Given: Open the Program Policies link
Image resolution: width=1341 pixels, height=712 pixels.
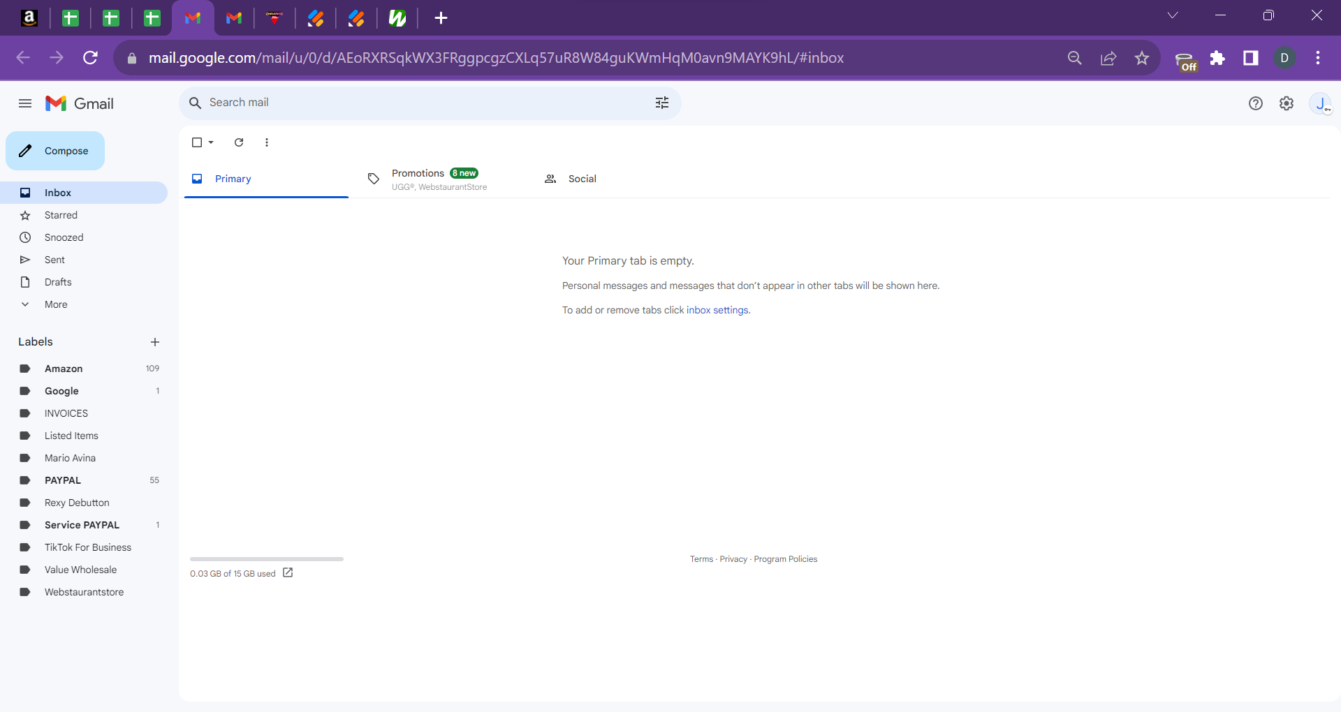Looking at the screenshot, I should [x=785, y=559].
